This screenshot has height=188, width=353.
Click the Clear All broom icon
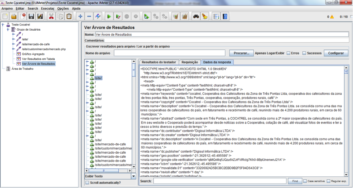(x=185, y=17)
